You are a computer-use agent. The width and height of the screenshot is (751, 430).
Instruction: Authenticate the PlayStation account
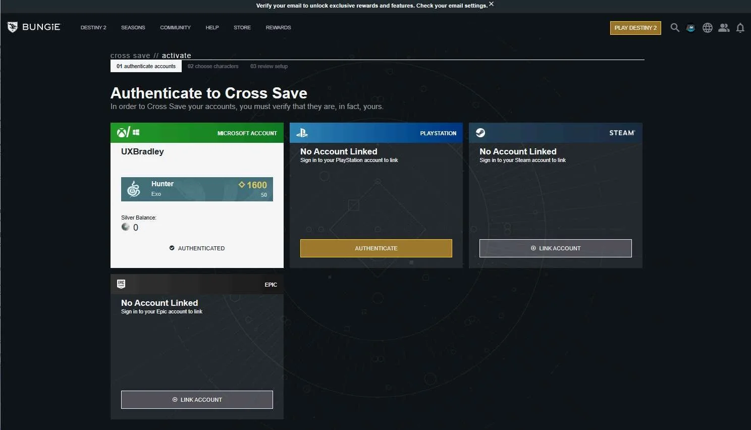(376, 248)
